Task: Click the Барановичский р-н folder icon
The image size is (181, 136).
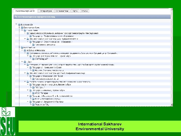Action: point(22,27)
